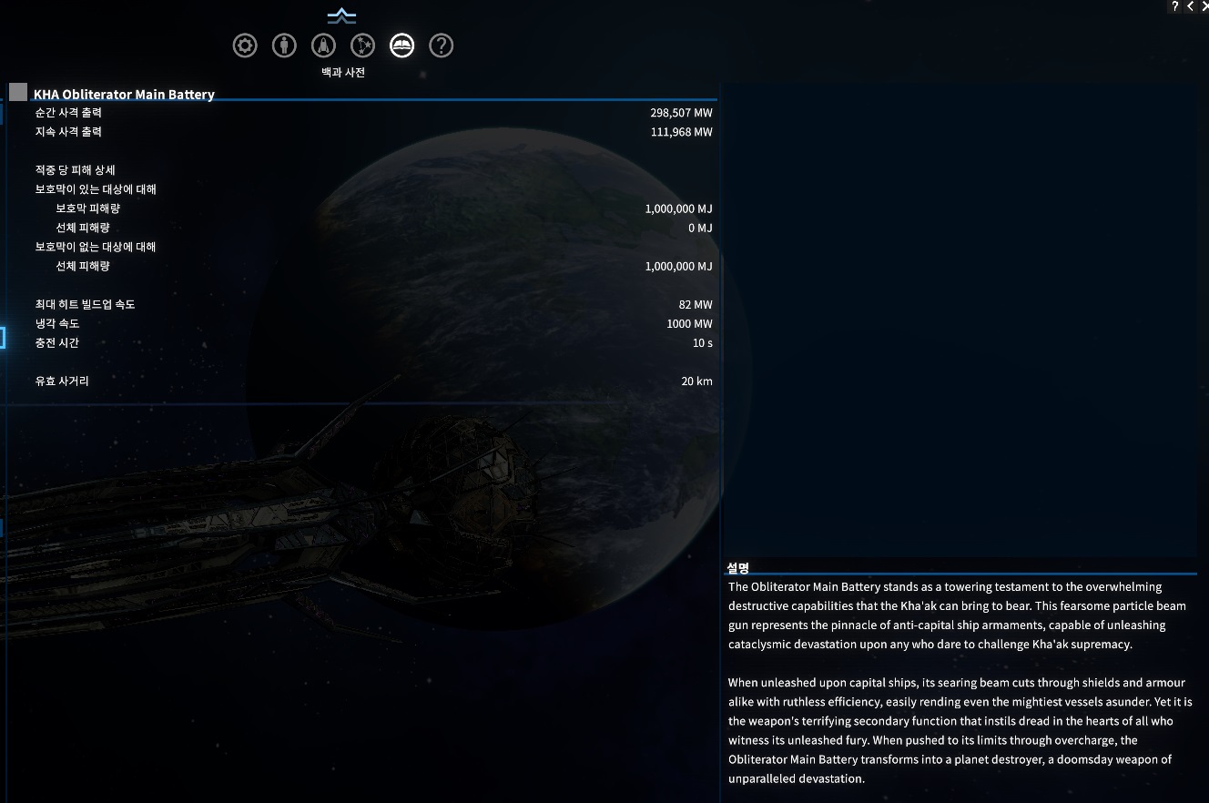Viewport: 1209px width, 803px height.
Task: Open the player information person icon
Action: (284, 46)
